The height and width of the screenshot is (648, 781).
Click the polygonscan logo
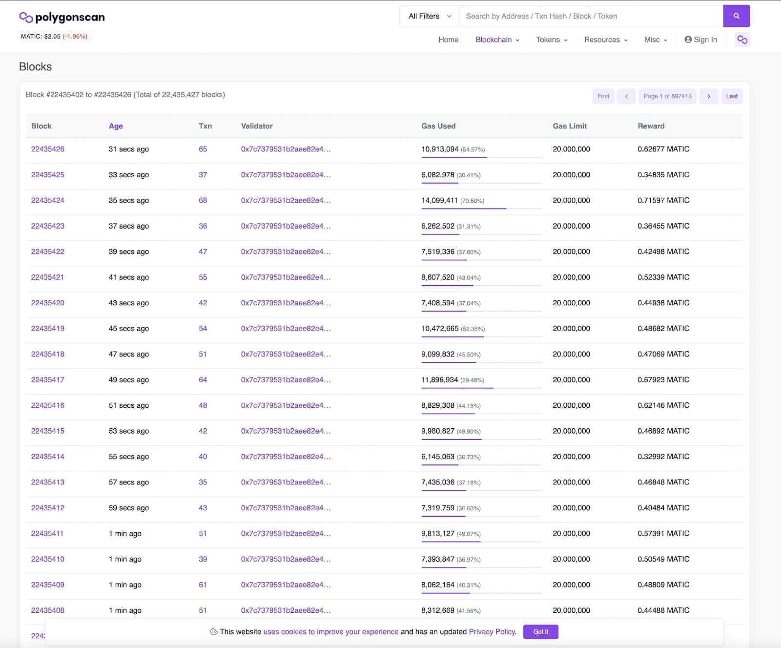click(62, 18)
